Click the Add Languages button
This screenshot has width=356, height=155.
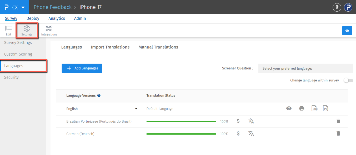[82, 68]
